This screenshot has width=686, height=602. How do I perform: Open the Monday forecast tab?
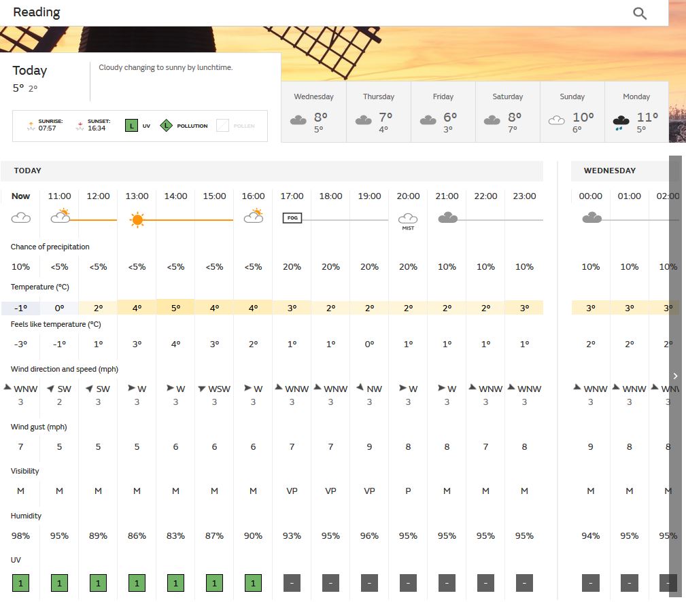[636, 111]
